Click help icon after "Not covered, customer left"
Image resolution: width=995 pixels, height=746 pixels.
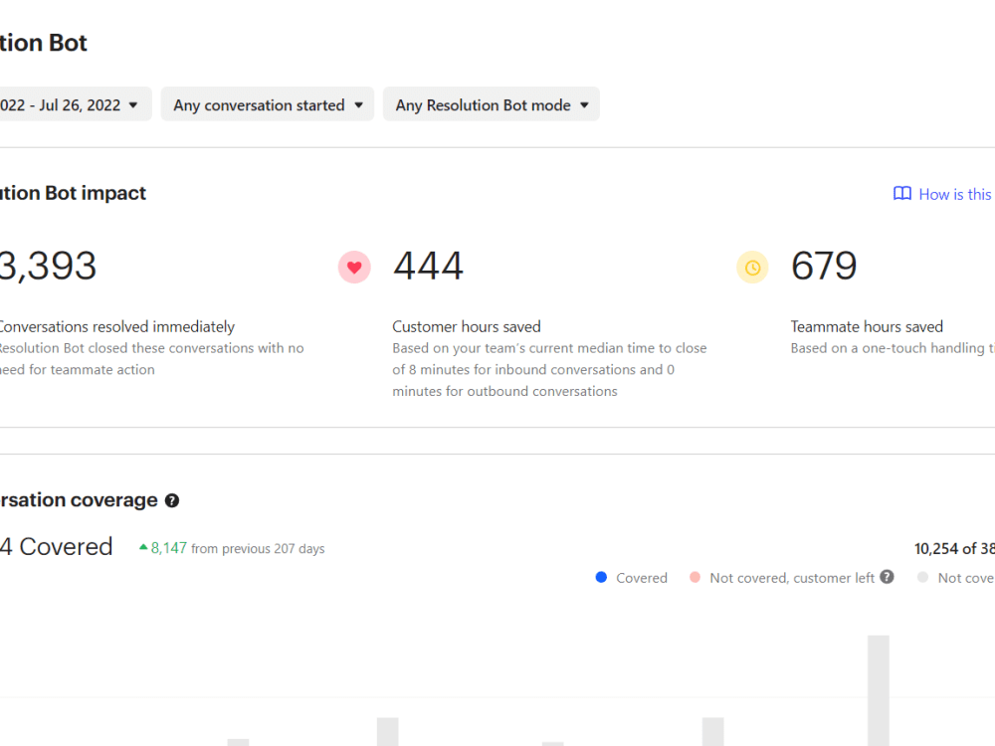887,577
